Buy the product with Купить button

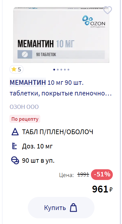click(61, 208)
